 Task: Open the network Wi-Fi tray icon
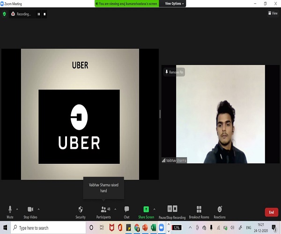pos(218,228)
